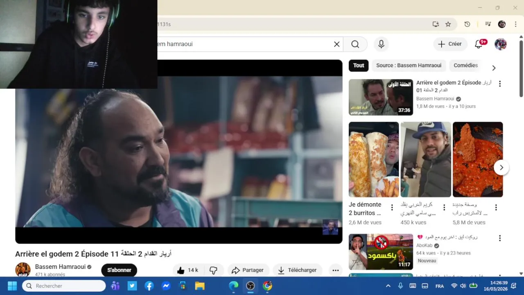524x295 pixels.
Task: Show next Shorts with right arrow
Action: [x=501, y=168]
